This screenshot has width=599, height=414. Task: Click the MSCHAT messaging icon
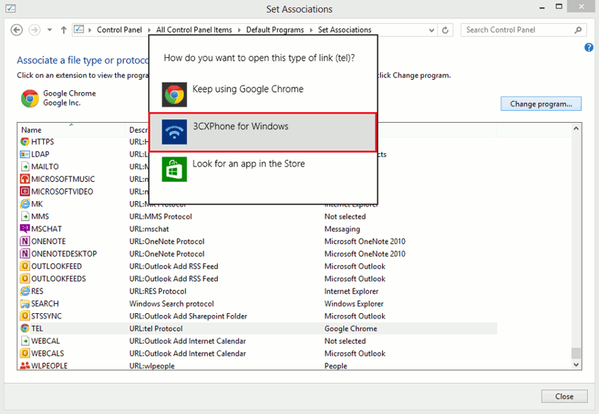25,229
